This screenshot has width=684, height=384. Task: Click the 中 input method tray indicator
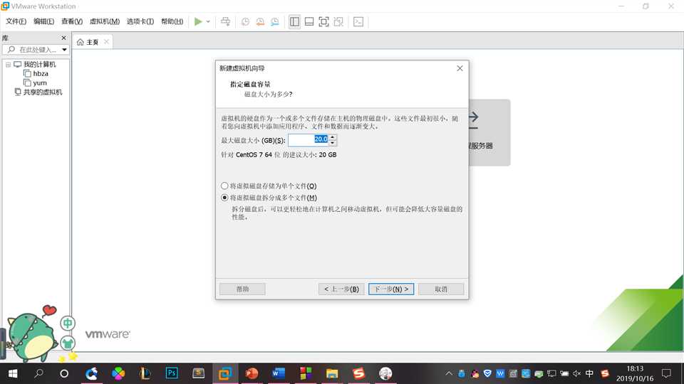click(589, 373)
